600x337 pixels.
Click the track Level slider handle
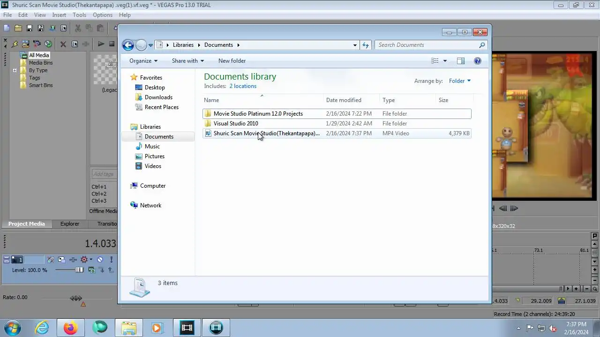[79, 270]
